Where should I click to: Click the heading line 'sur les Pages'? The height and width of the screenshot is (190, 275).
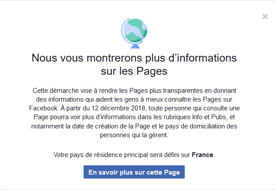click(x=135, y=70)
